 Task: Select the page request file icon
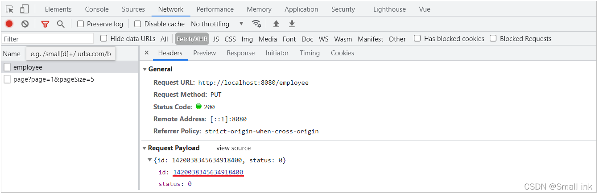[x=7, y=79]
